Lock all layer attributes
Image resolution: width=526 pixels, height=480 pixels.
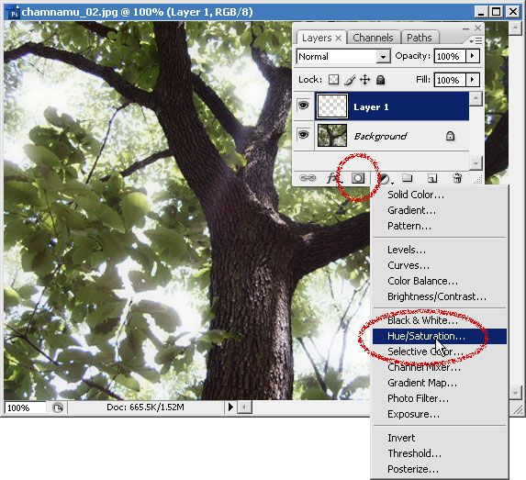pyautogui.click(x=380, y=80)
